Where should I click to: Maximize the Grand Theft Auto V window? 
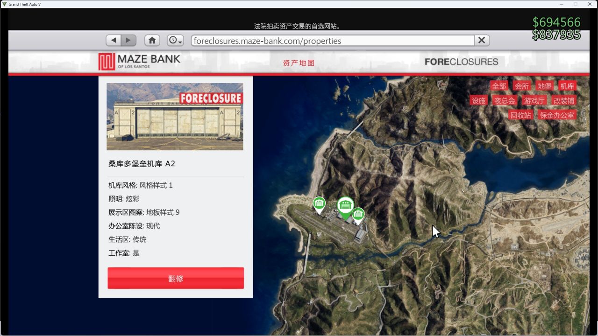coord(576,4)
